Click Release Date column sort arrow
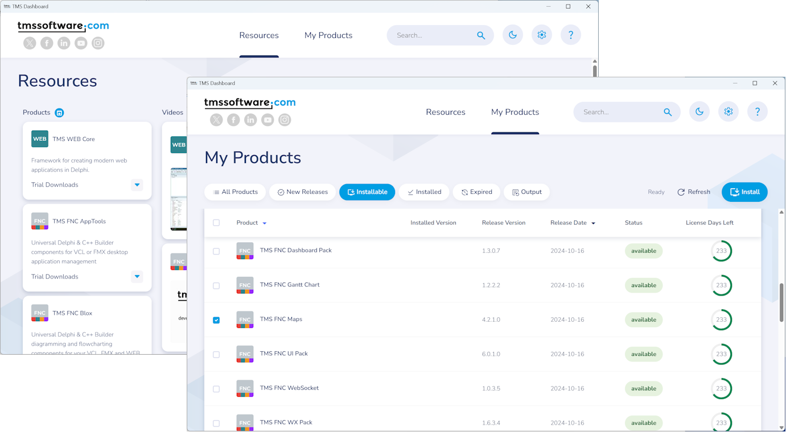786x432 pixels. tap(593, 223)
